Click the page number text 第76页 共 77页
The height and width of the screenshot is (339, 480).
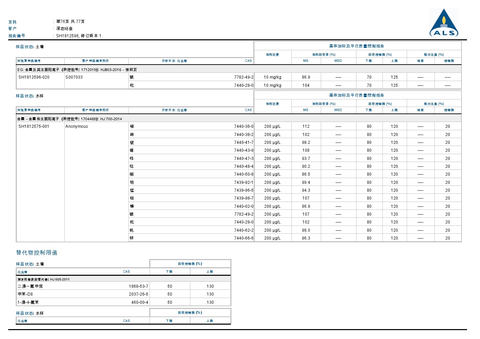click(70, 22)
